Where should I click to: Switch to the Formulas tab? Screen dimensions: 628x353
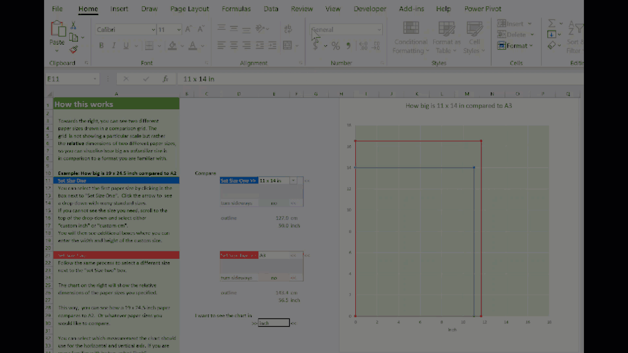pyautogui.click(x=236, y=9)
